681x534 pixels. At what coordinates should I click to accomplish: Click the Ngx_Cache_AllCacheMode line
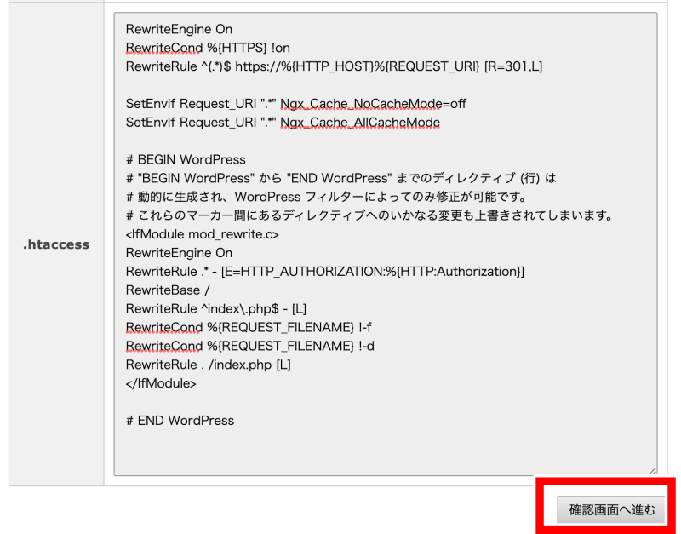coord(283,123)
